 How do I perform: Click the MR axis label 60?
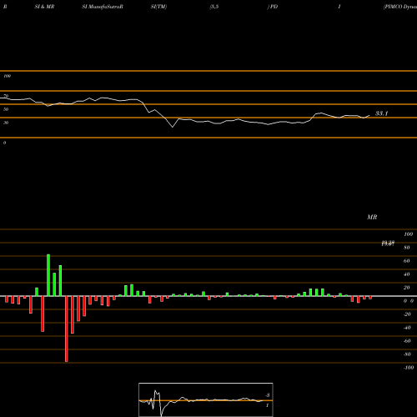(406, 261)
